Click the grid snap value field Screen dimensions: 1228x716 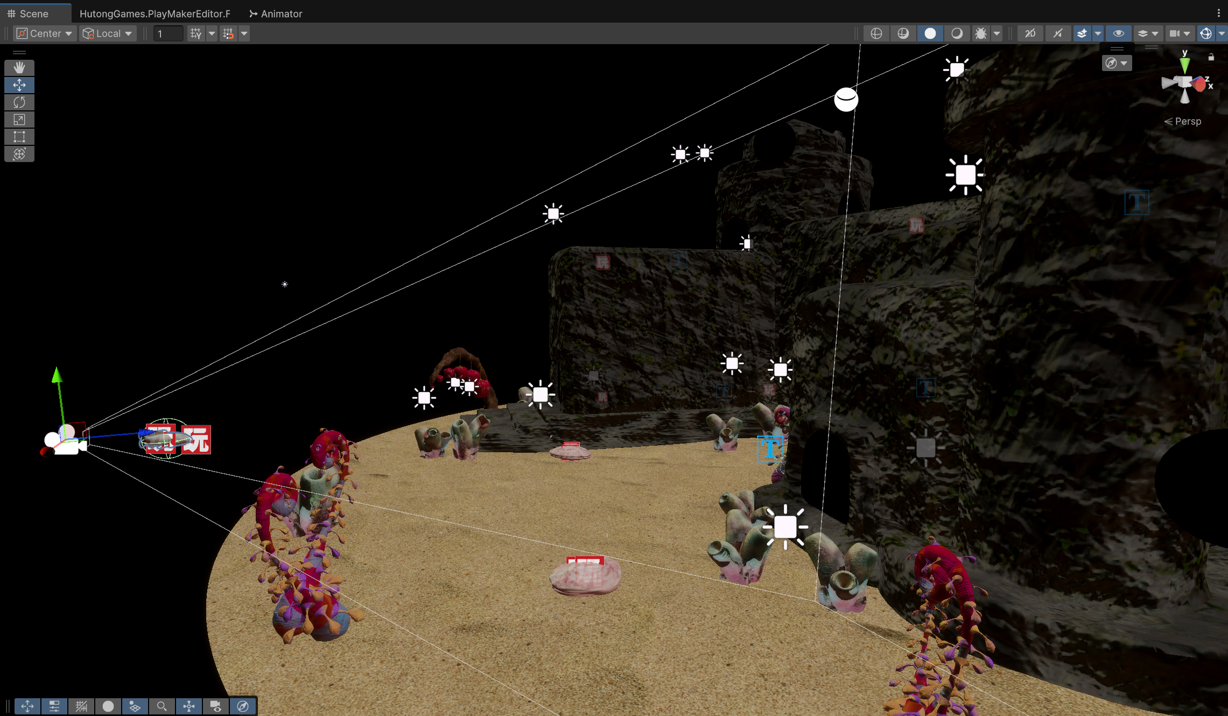click(168, 33)
